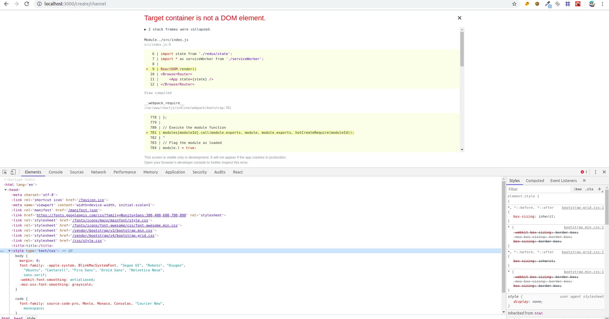Expand the collapsed stack frames
Screen dimensions: 609x319
[x=145, y=29]
